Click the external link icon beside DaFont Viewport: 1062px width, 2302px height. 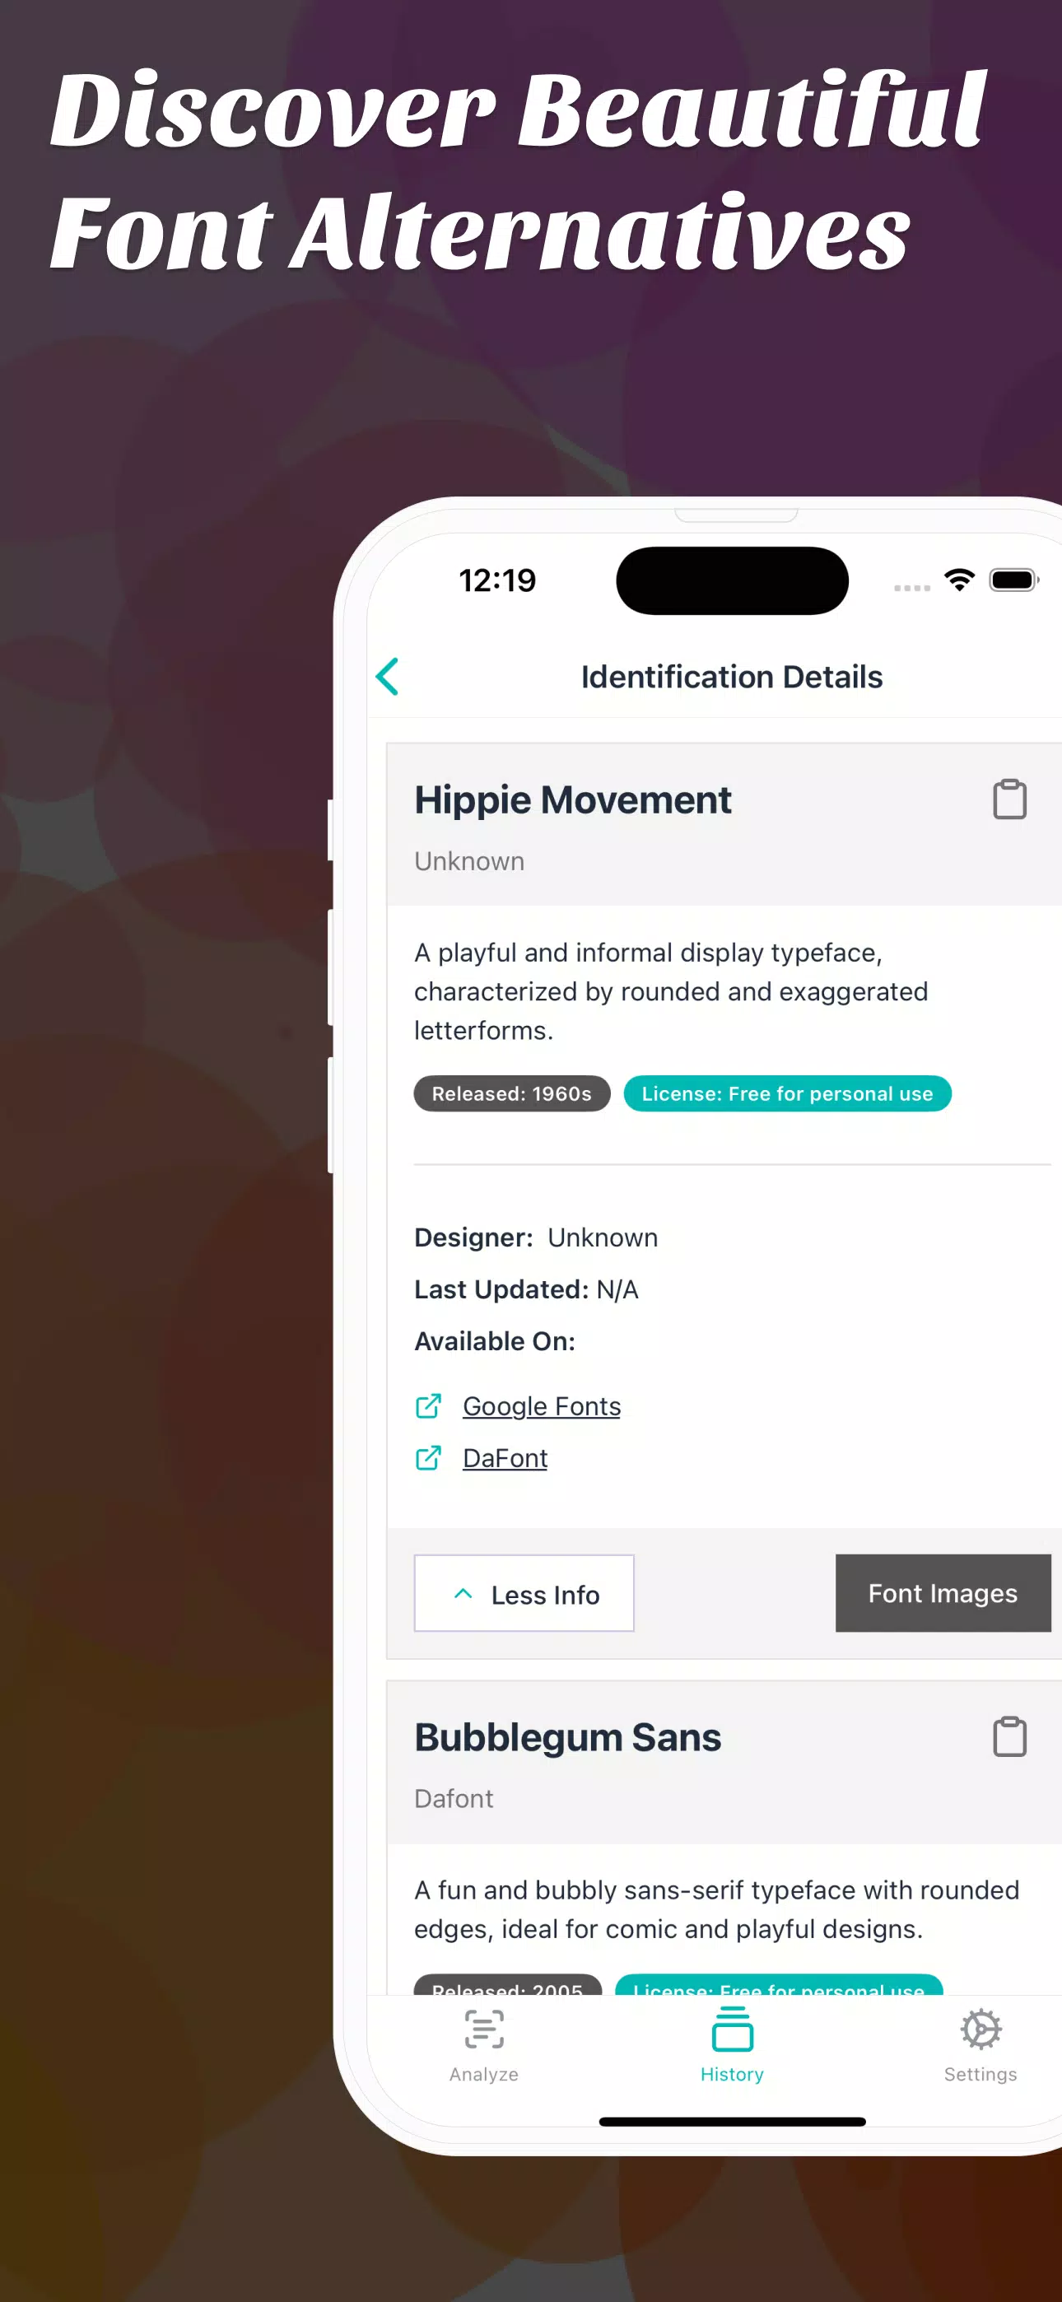pyautogui.click(x=429, y=1457)
